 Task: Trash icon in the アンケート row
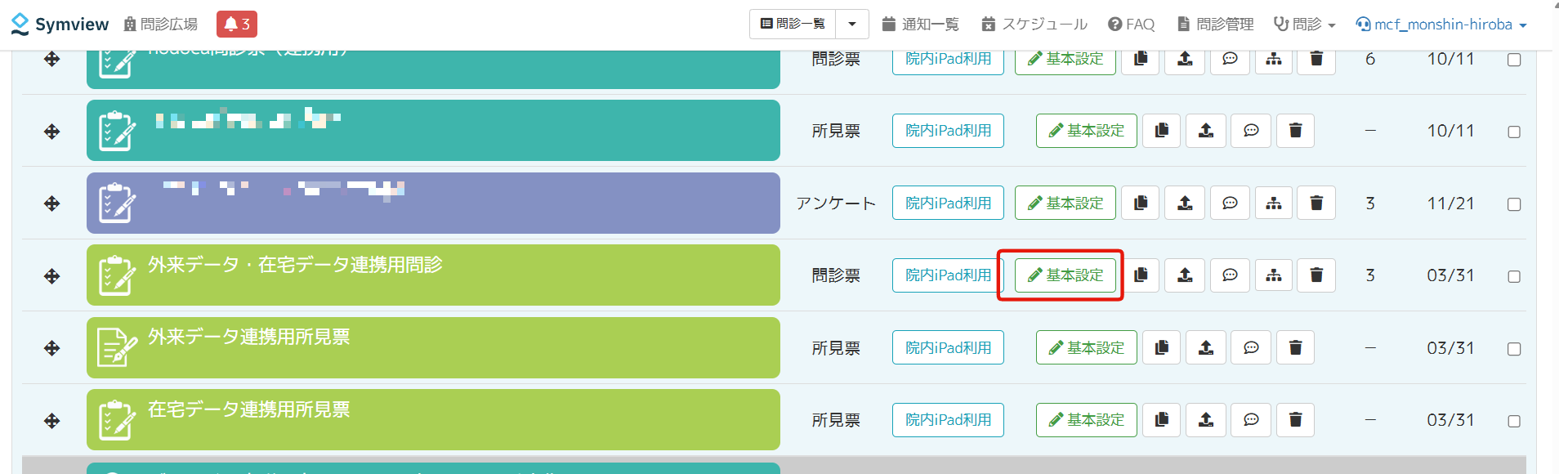(x=1316, y=203)
